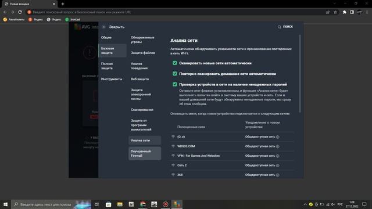The image size is (372, 209).
Task: Click Wi-Fi icon of VPN - For Games network
Action: coord(173,156)
